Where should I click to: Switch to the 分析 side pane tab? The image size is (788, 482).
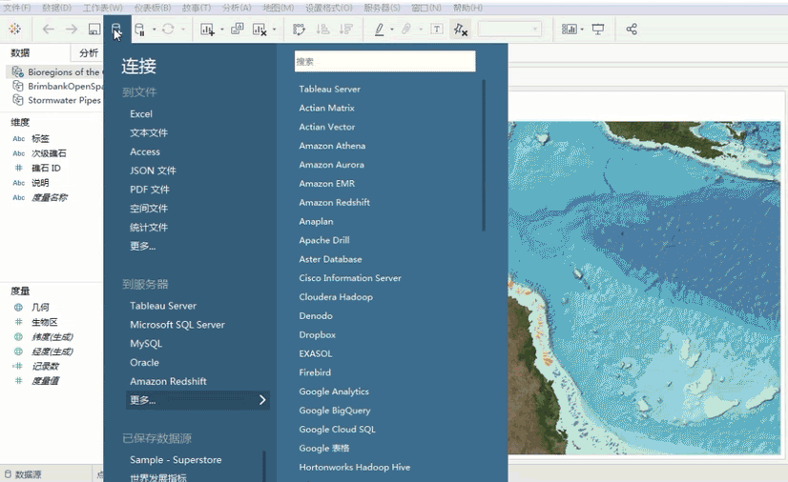click(x=89, y=53)
